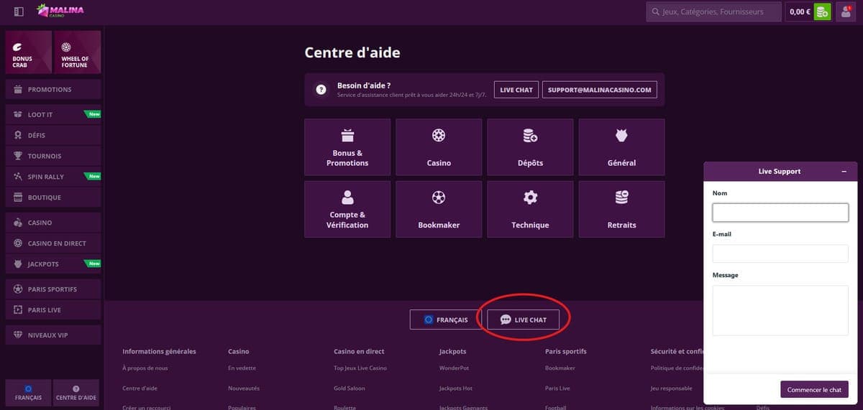Open sidebar Français language switcher
The height and width of the screenshot is (410, 863).
pyautogui.click(x=28, y=392)
